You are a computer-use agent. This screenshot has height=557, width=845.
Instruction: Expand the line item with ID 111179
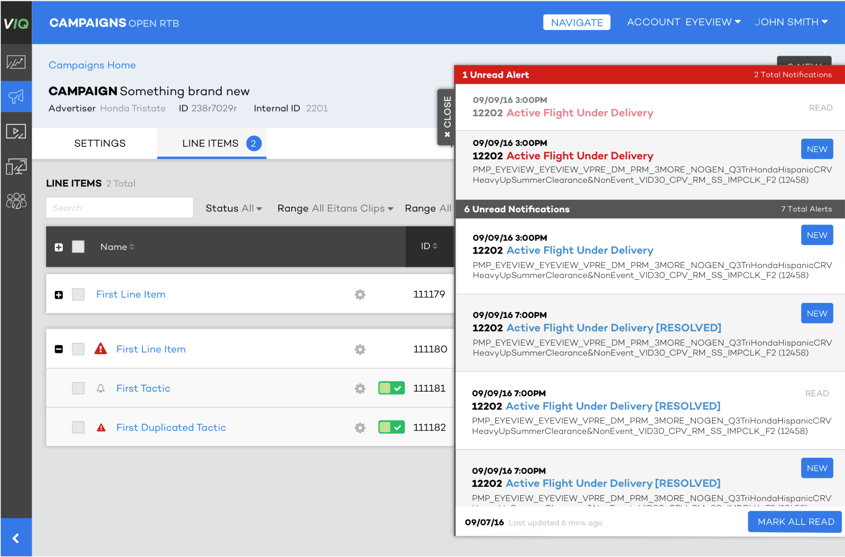[59, 295]
